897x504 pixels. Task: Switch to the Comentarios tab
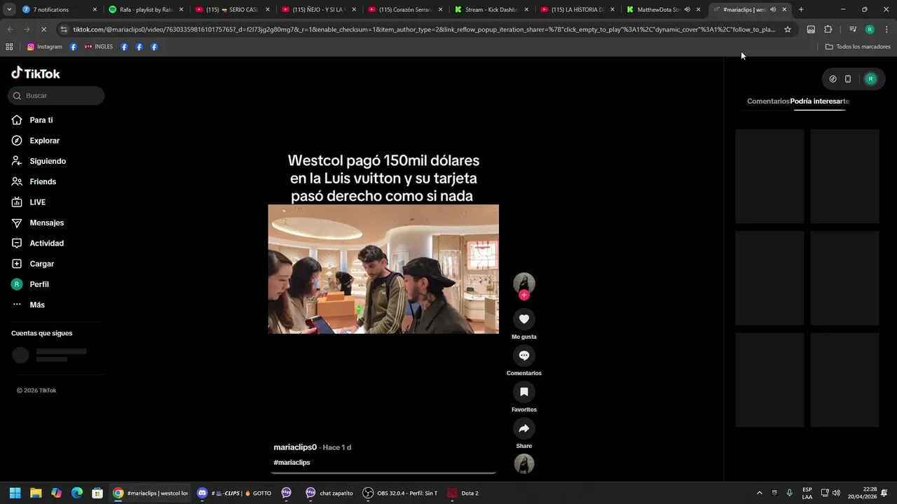tap(768, 101)
